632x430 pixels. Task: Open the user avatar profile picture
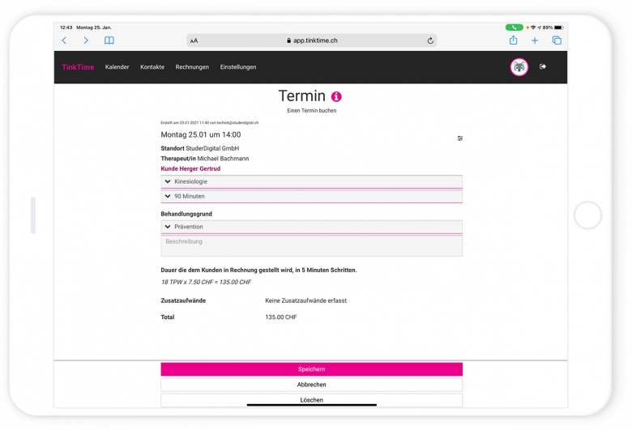pyautogui.click(x=519, y=67)
